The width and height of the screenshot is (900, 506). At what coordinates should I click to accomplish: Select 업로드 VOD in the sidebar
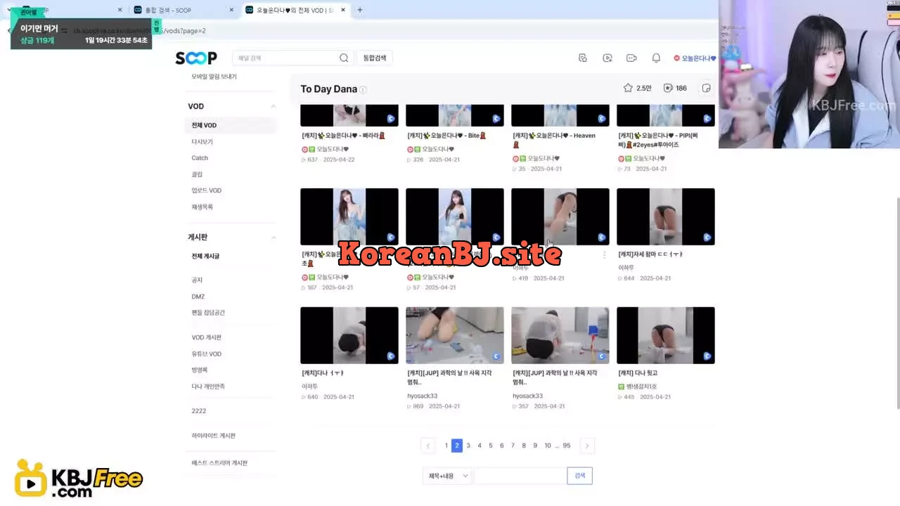pos(206,190)
